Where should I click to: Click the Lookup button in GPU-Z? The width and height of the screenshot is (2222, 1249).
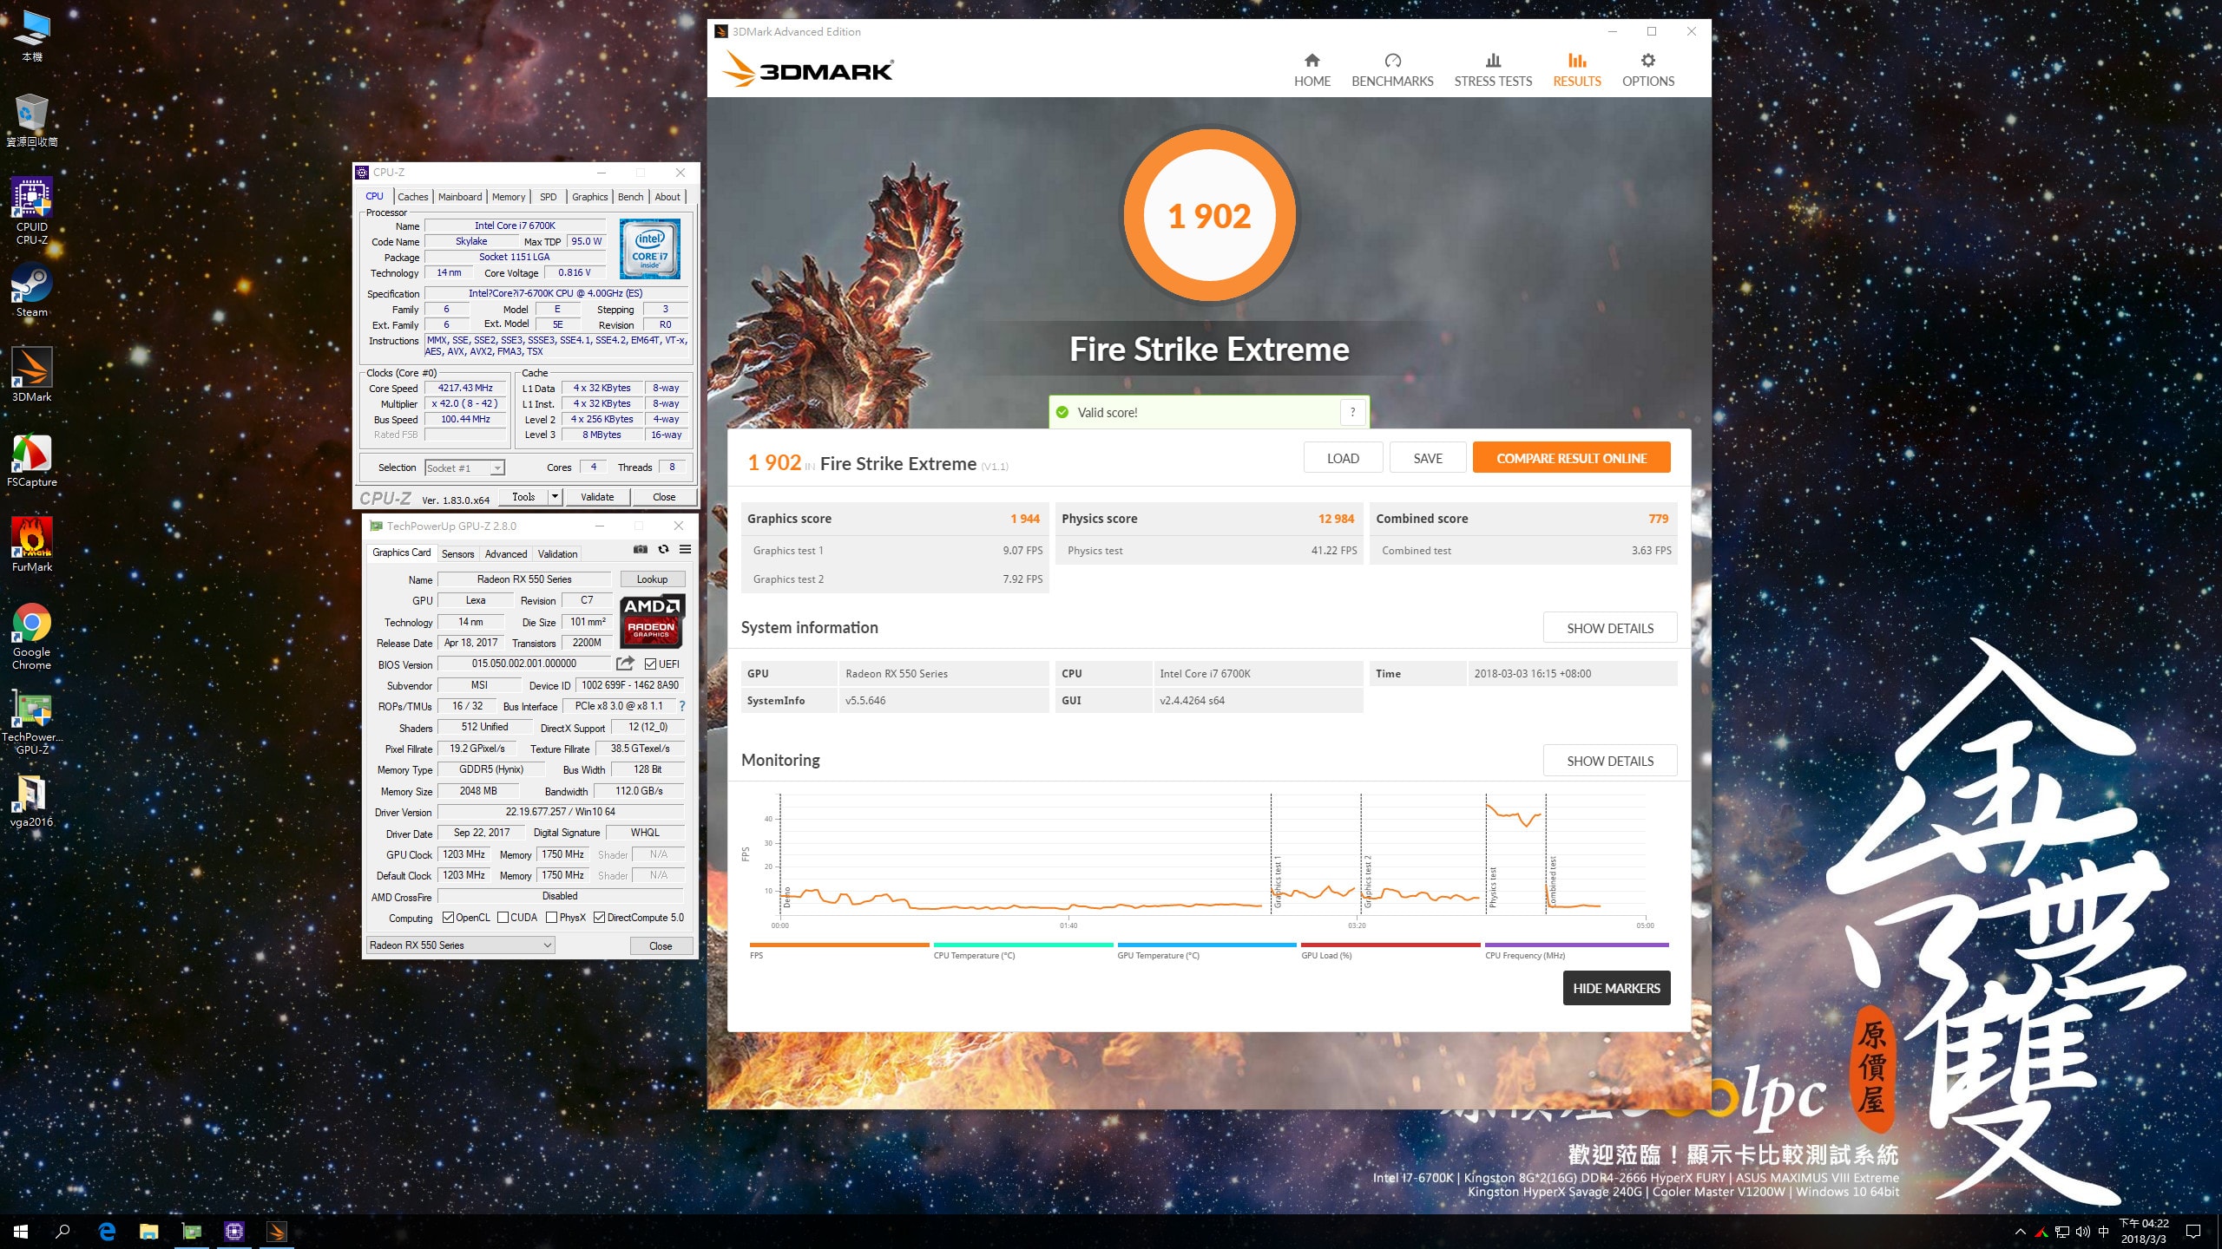click(x=652, y=579)
